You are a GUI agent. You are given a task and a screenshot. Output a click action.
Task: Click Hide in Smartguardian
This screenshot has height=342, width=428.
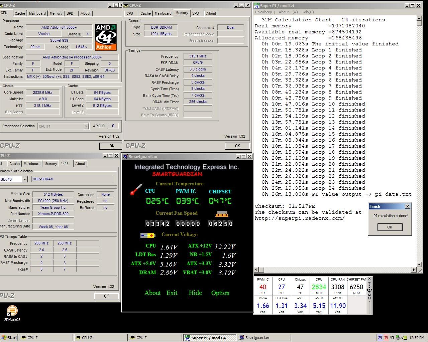(x=195, y=293)
